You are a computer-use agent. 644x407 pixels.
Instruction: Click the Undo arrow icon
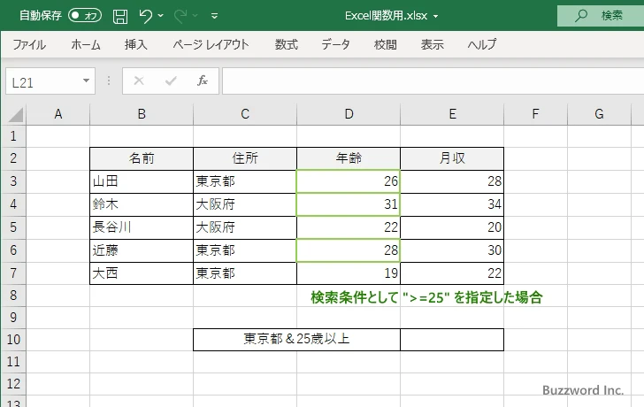click(x=146, y=15)
